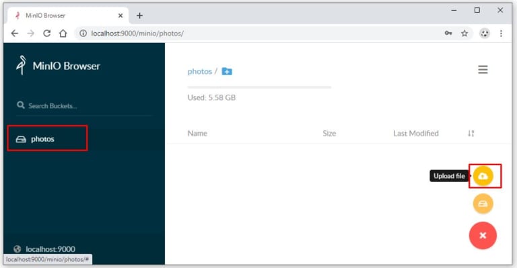
Task: Sort the file list by Name
Action: tap(197, 133)
